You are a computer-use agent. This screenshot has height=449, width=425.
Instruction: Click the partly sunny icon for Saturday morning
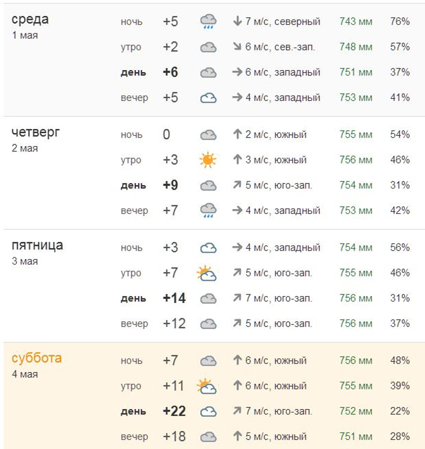207,386
